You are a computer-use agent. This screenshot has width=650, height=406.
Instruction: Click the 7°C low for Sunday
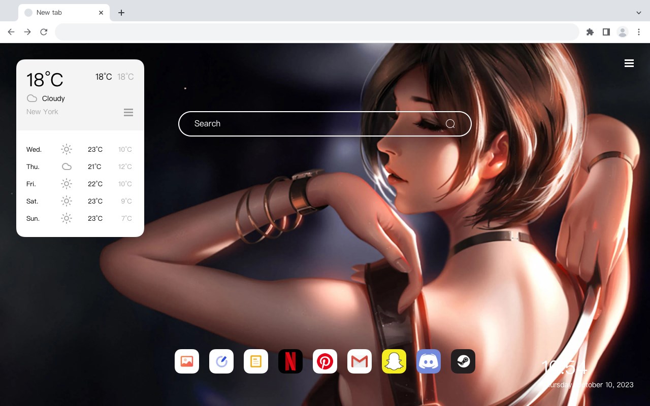coord(126,219)
